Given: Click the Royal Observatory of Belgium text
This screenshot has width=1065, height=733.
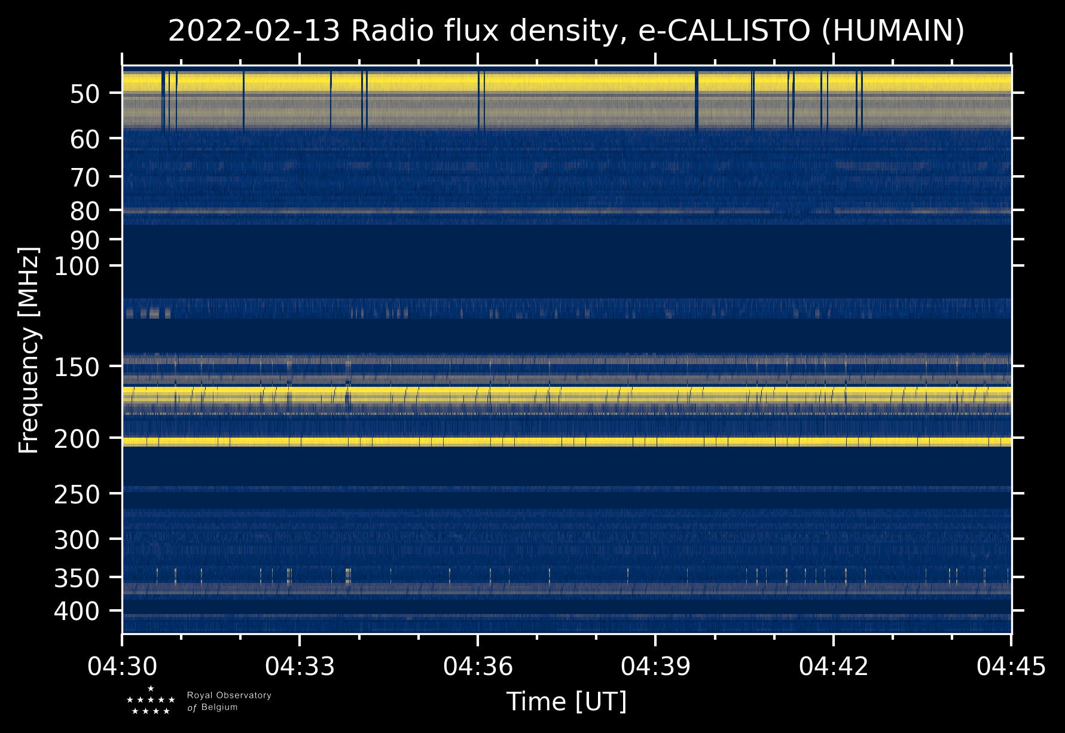Looking at the screenshot, I should point(229,701).
